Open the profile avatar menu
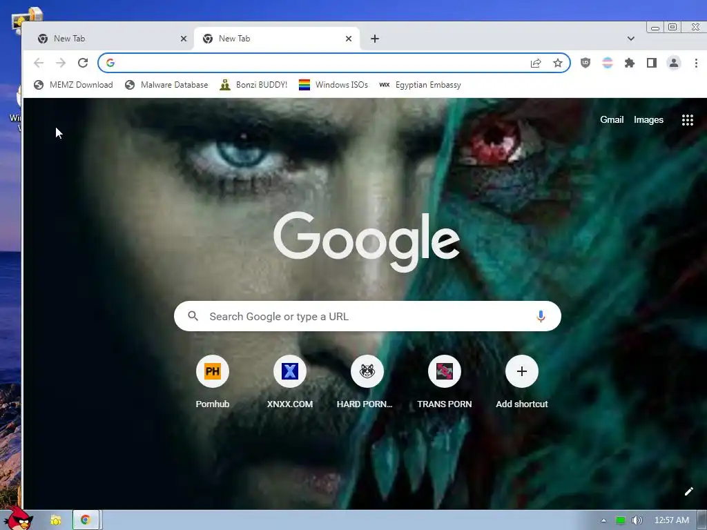The image size is (707, 530). pos(674,63)
